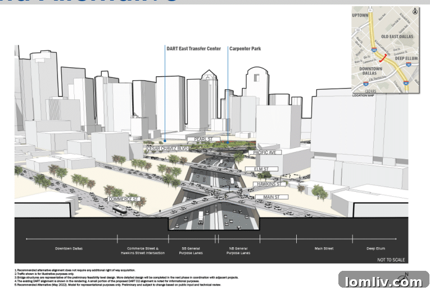
Task: Click the blue marker dot under Carpenter Park
Action: (228, 142)
